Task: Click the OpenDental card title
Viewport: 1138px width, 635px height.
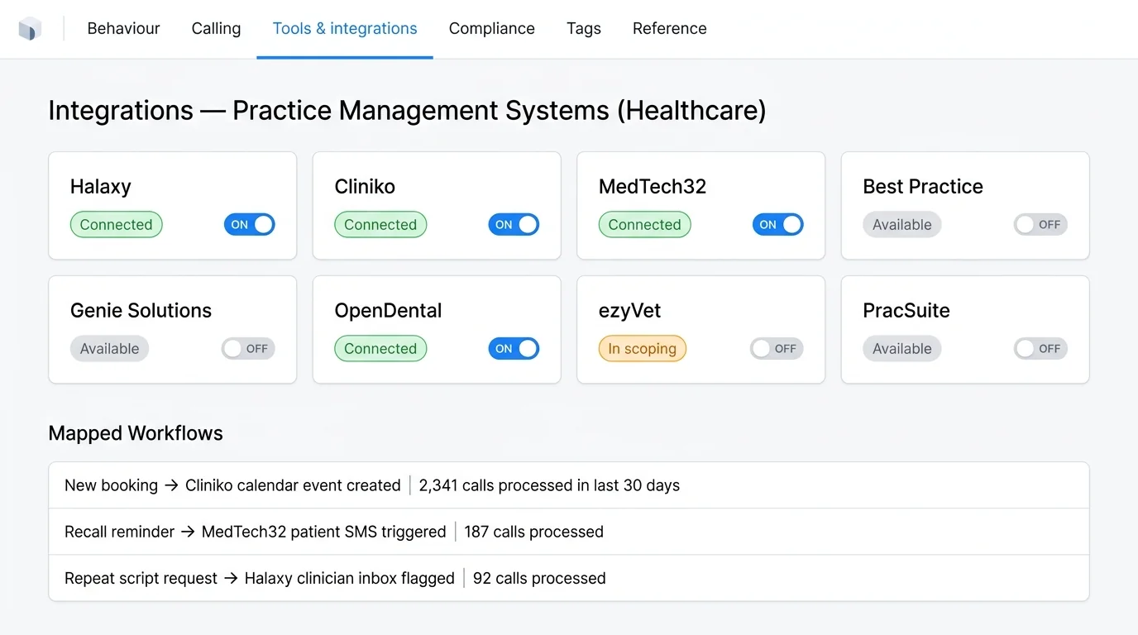Action: (388, 311)
